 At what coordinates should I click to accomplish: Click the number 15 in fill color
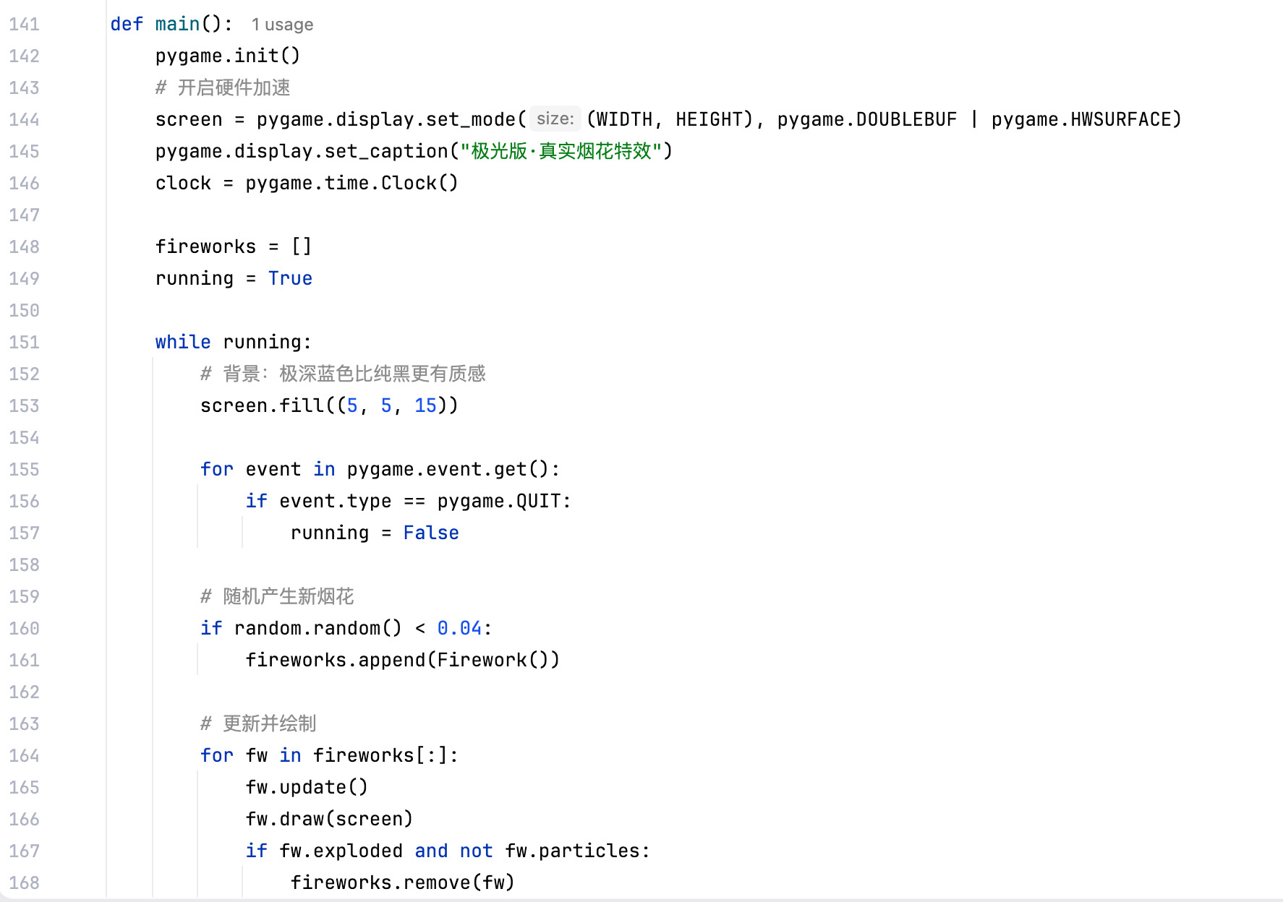[x=425, y=406]
